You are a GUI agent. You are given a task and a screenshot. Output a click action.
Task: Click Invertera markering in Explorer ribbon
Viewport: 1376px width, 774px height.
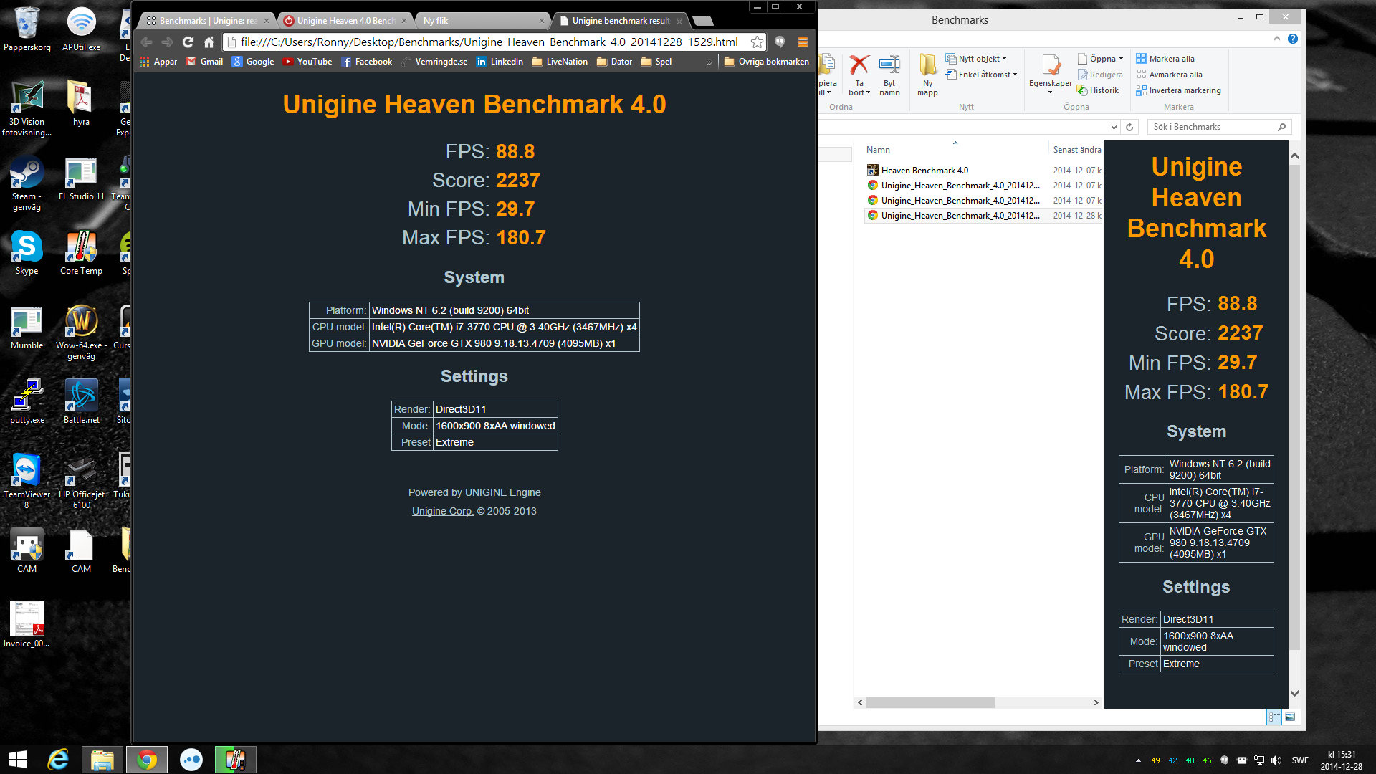tap(1179, 90)
